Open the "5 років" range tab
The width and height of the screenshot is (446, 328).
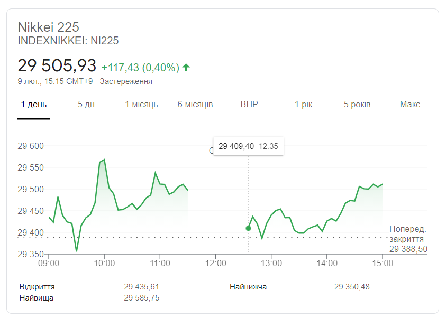click(357, 105)
